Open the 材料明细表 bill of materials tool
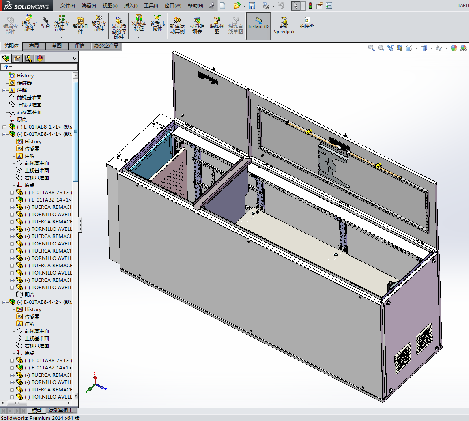This screenshot has height=421, width=469. pyautogui.click(x=197, y=26)
